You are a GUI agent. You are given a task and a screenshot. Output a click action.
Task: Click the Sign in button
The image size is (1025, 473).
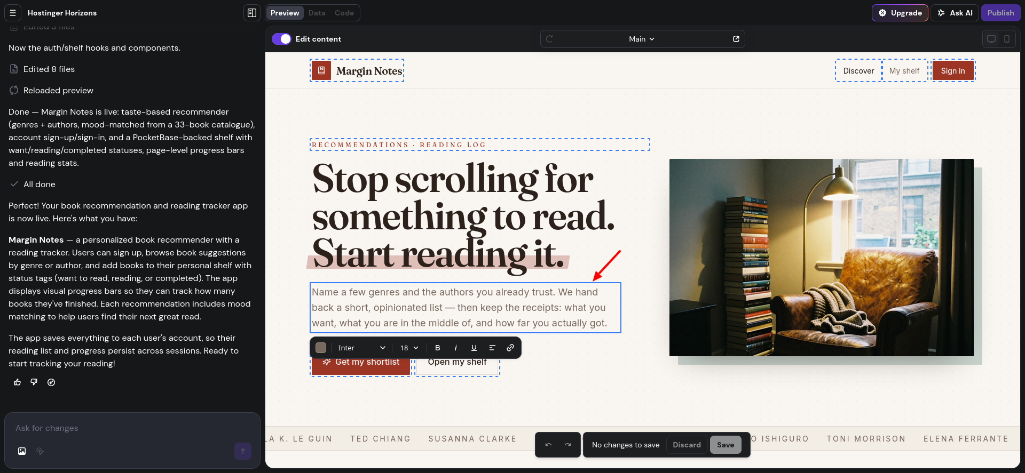(x=953, y=71)
